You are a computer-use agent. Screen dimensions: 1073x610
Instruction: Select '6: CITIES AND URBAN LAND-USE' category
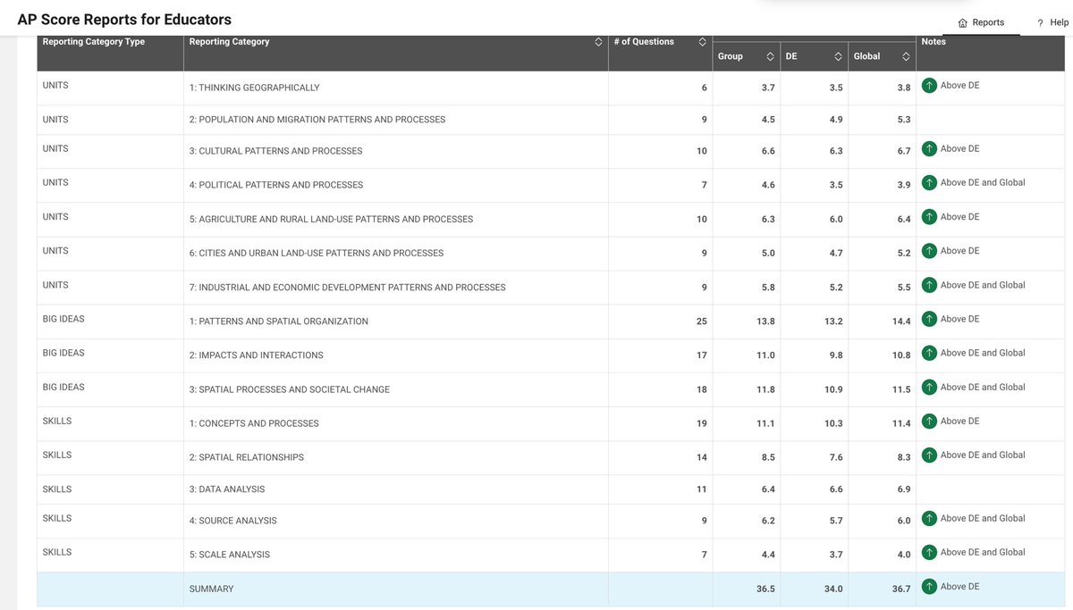(x=317, y=253)
